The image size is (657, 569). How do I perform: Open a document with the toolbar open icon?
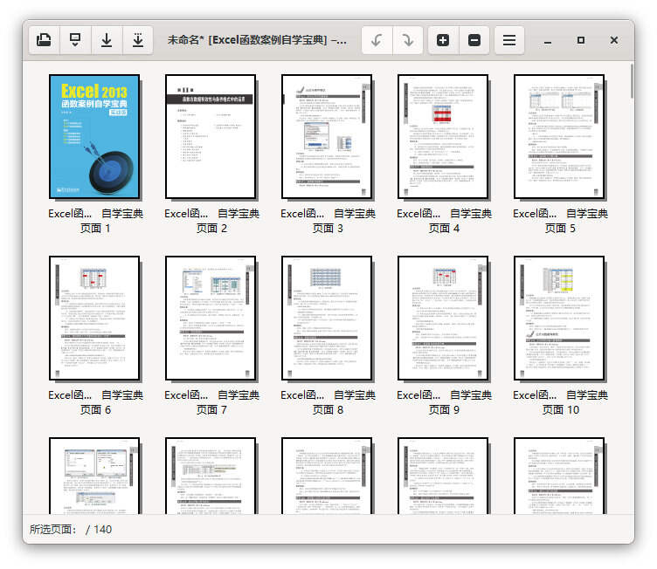pyautogui.click(x=44, y=40)
